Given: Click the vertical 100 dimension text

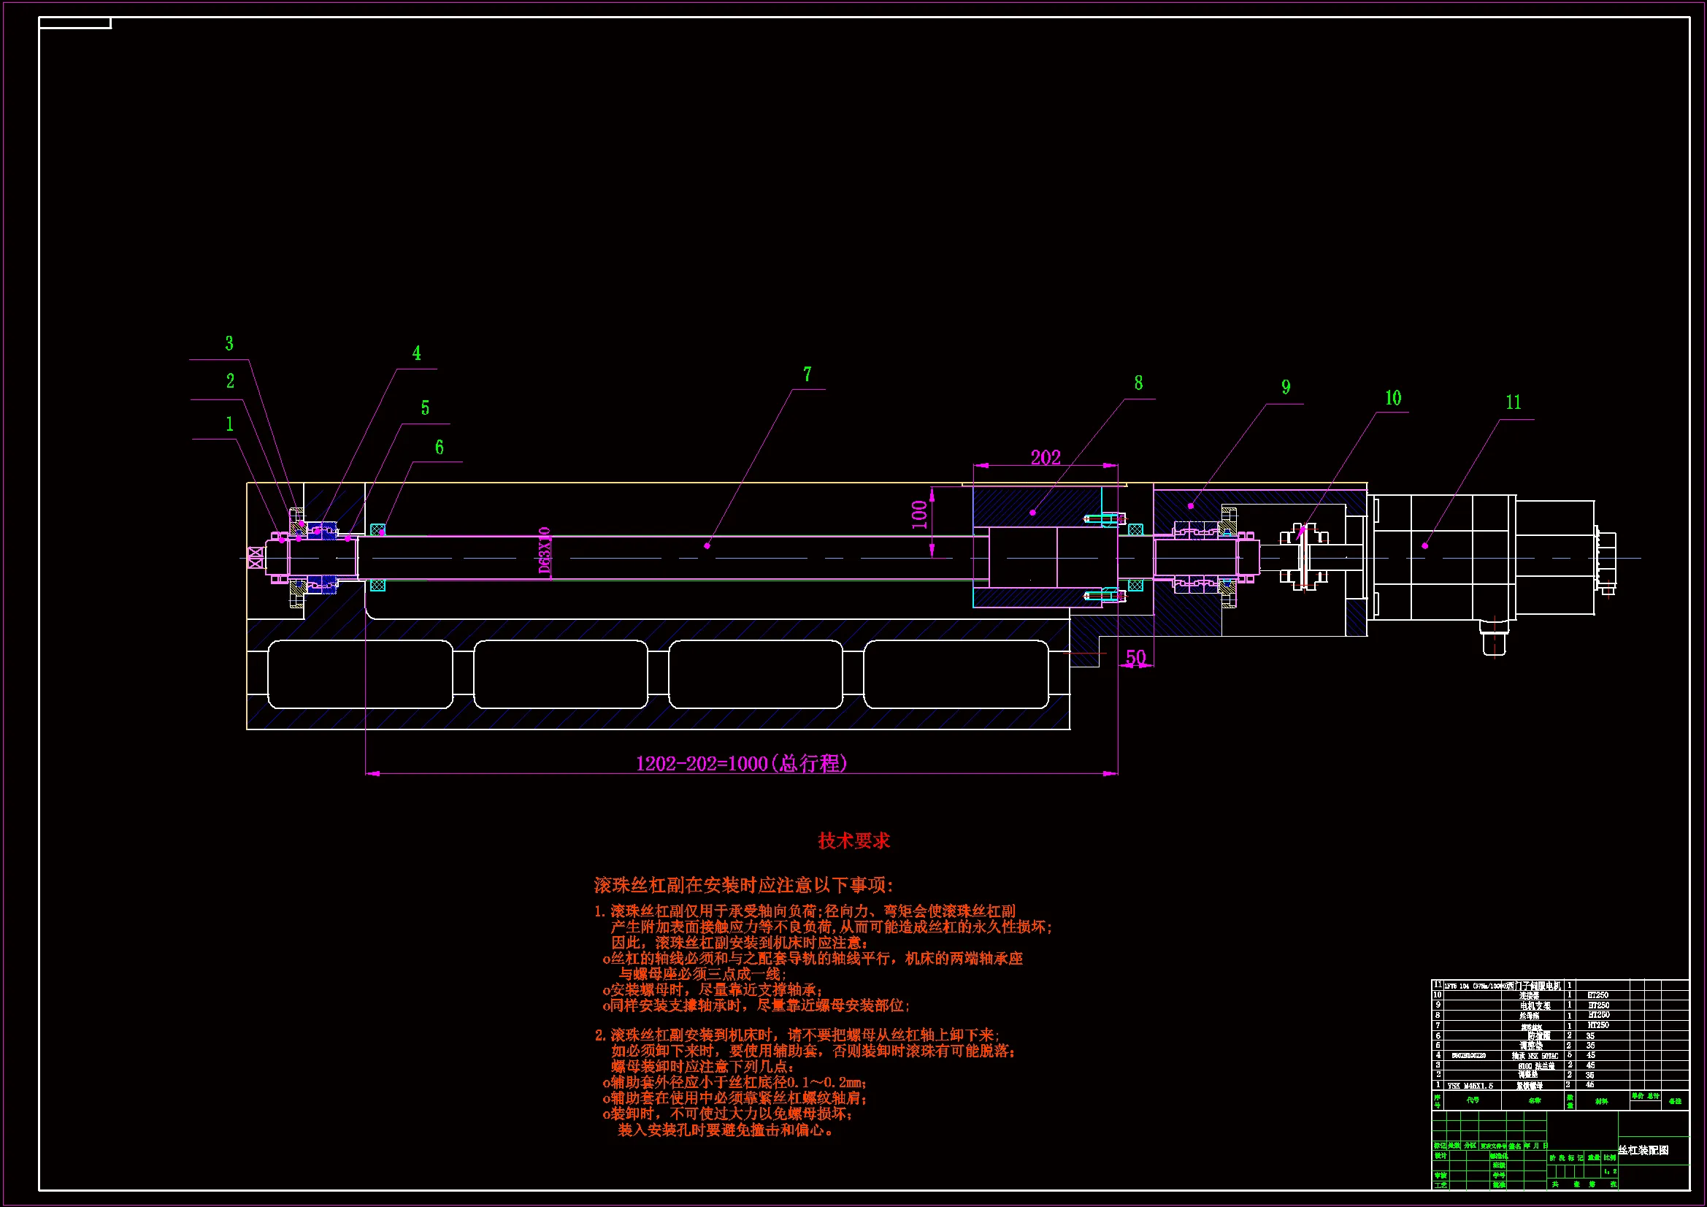Looking at the screenshot, I should pos(920,515).
